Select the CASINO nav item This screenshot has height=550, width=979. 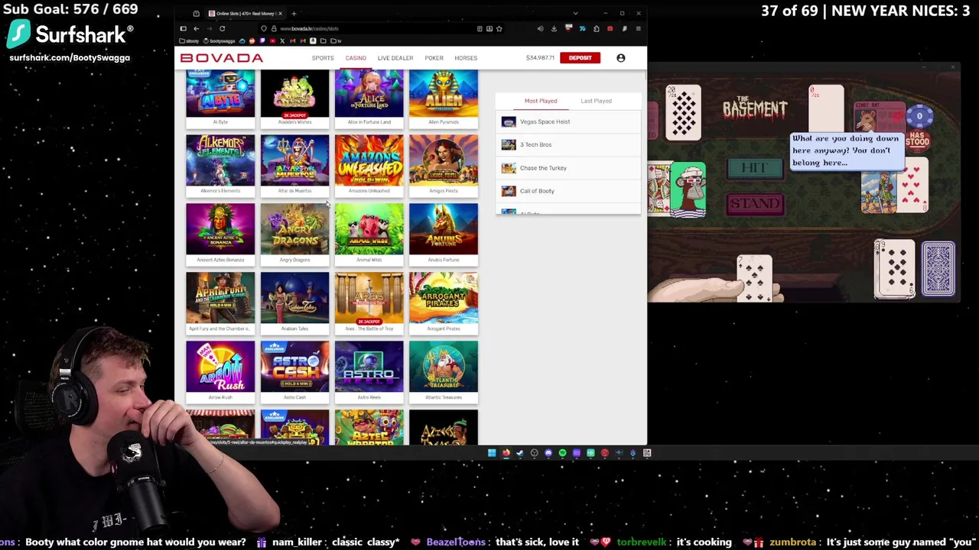[356, 58]
